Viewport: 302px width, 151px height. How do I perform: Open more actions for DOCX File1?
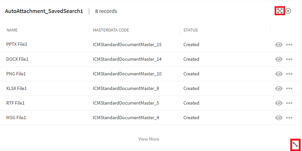[289, 59]
